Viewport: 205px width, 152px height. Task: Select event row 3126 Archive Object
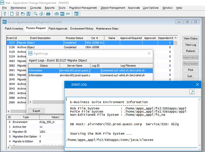coord(90,47)
